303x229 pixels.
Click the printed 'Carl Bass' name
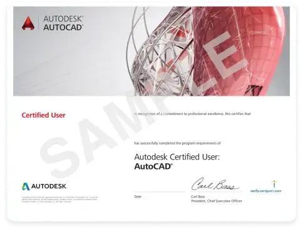point(198,196)
